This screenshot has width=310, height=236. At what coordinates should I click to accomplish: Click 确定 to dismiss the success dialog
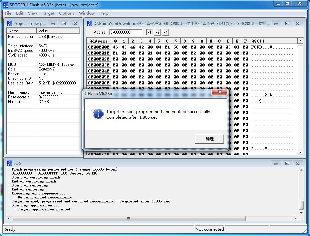point(209,139)
